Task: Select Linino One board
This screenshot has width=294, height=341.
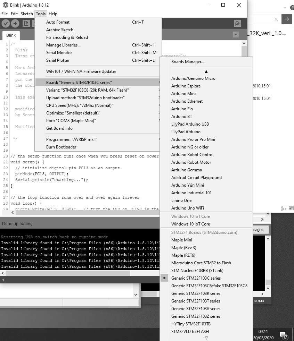Action: point(206,200)
